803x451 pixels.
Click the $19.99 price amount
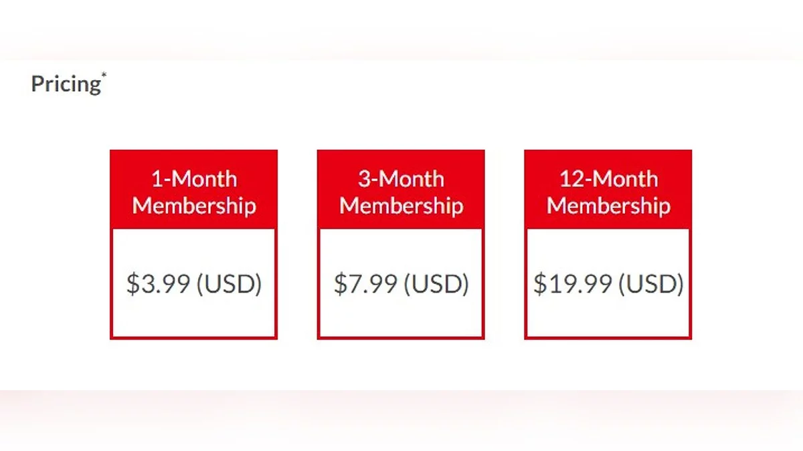572,284
